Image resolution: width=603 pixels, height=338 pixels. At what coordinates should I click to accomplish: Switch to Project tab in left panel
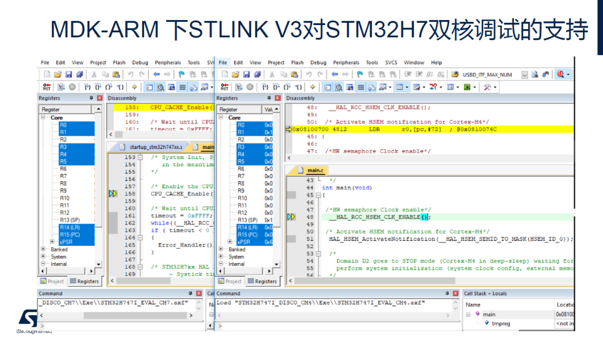52,282
